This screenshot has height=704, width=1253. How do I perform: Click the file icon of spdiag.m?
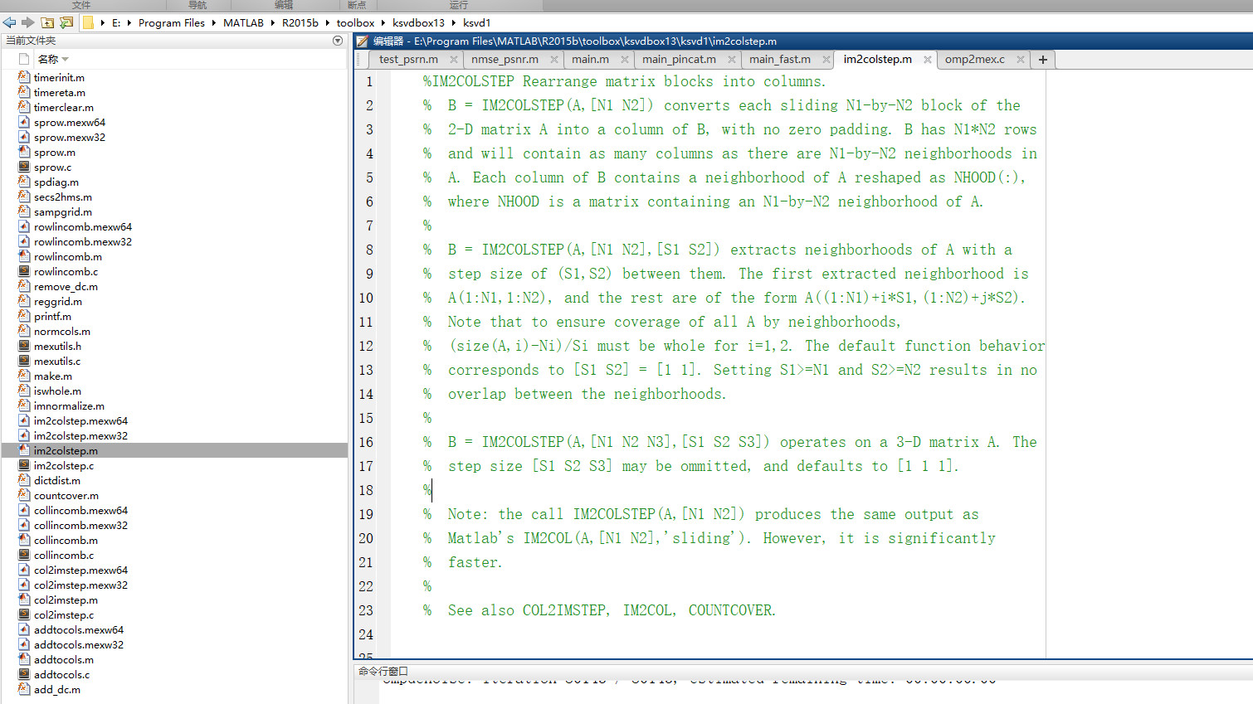(x=24, y=182)
